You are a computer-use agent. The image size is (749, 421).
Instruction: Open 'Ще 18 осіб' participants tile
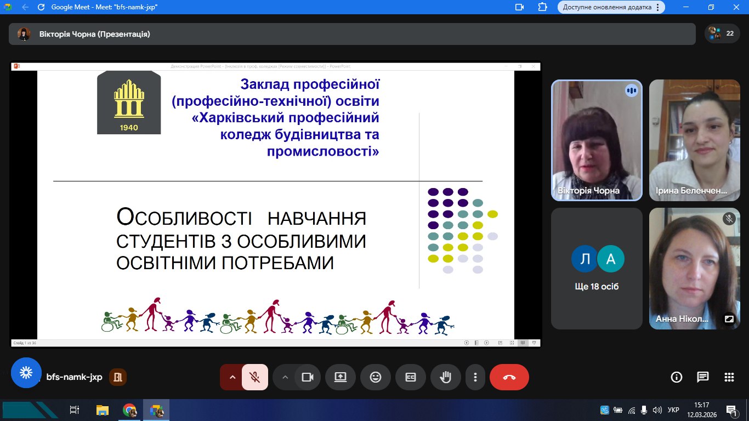click(597, 268)
